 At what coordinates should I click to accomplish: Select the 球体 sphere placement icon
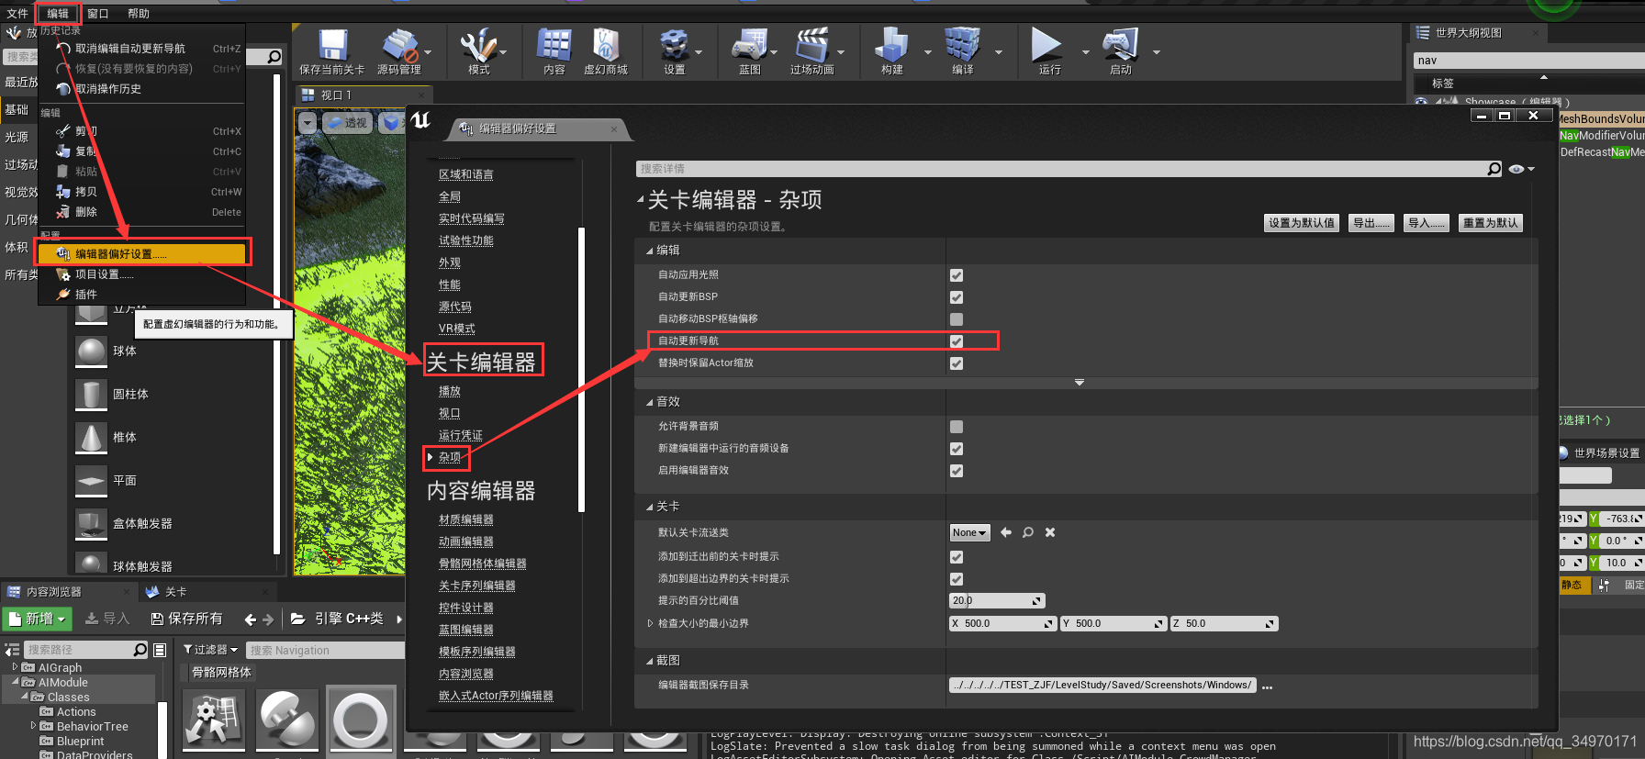point(91,351)
